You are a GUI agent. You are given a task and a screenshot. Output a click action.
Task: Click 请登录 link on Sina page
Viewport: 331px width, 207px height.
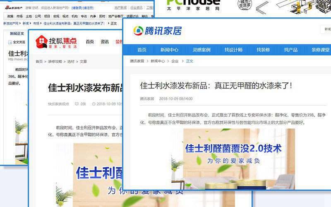[x=77, y=8]
